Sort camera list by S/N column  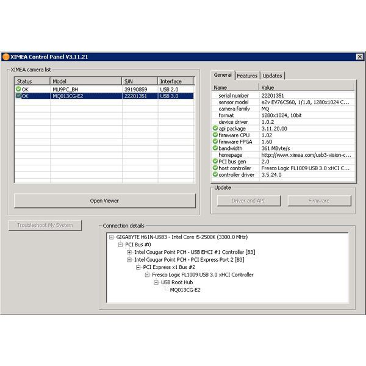140,81
